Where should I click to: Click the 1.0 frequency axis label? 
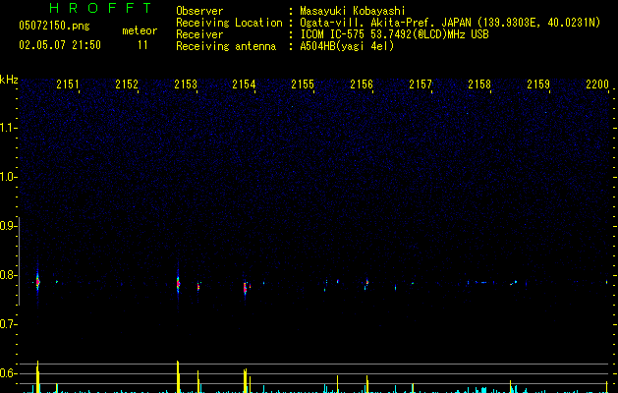[8, 177]
